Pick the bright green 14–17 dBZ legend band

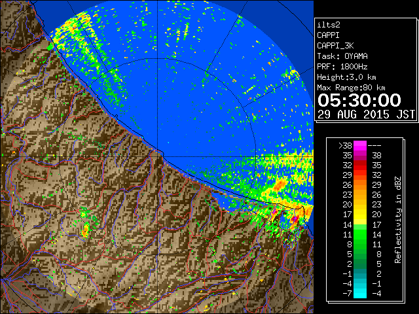click(360, 224)
